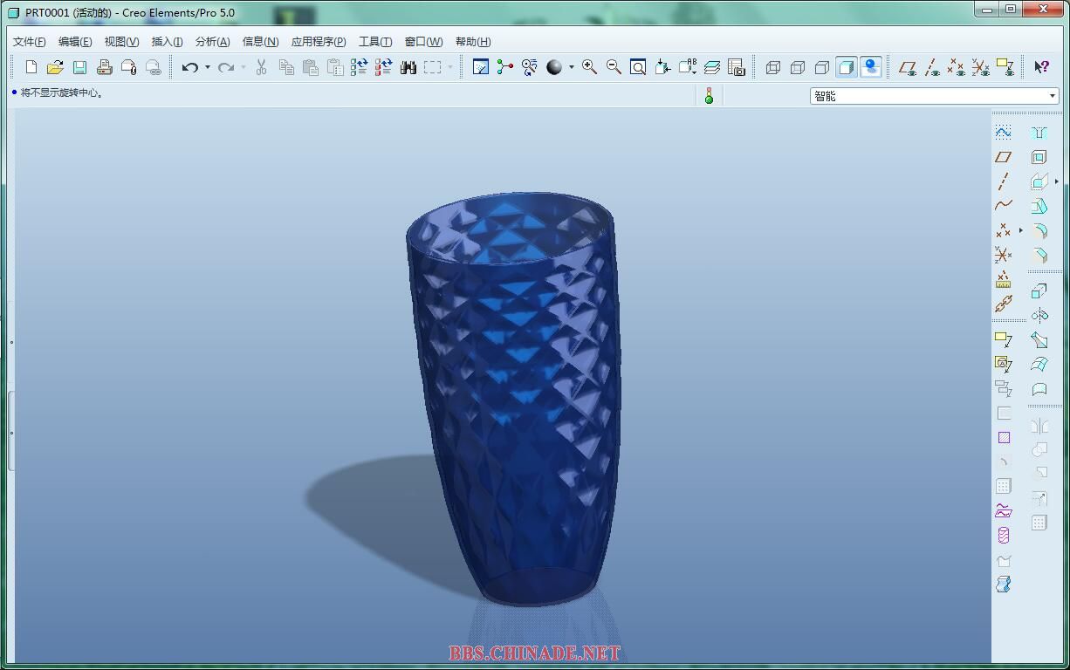Screen dimensions: 1070x670
Task: Save the model with floppy disk icon
Action: coord(79,67)
